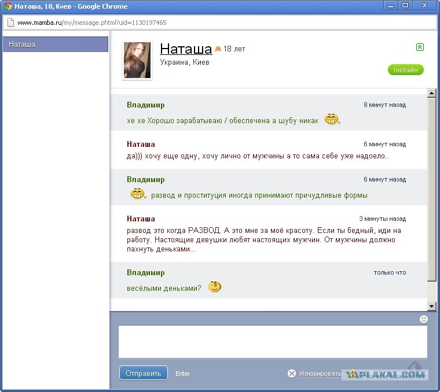Click the page icon in address bar
This screenshot has height=392, width=440.
click(x=10, y=23)
